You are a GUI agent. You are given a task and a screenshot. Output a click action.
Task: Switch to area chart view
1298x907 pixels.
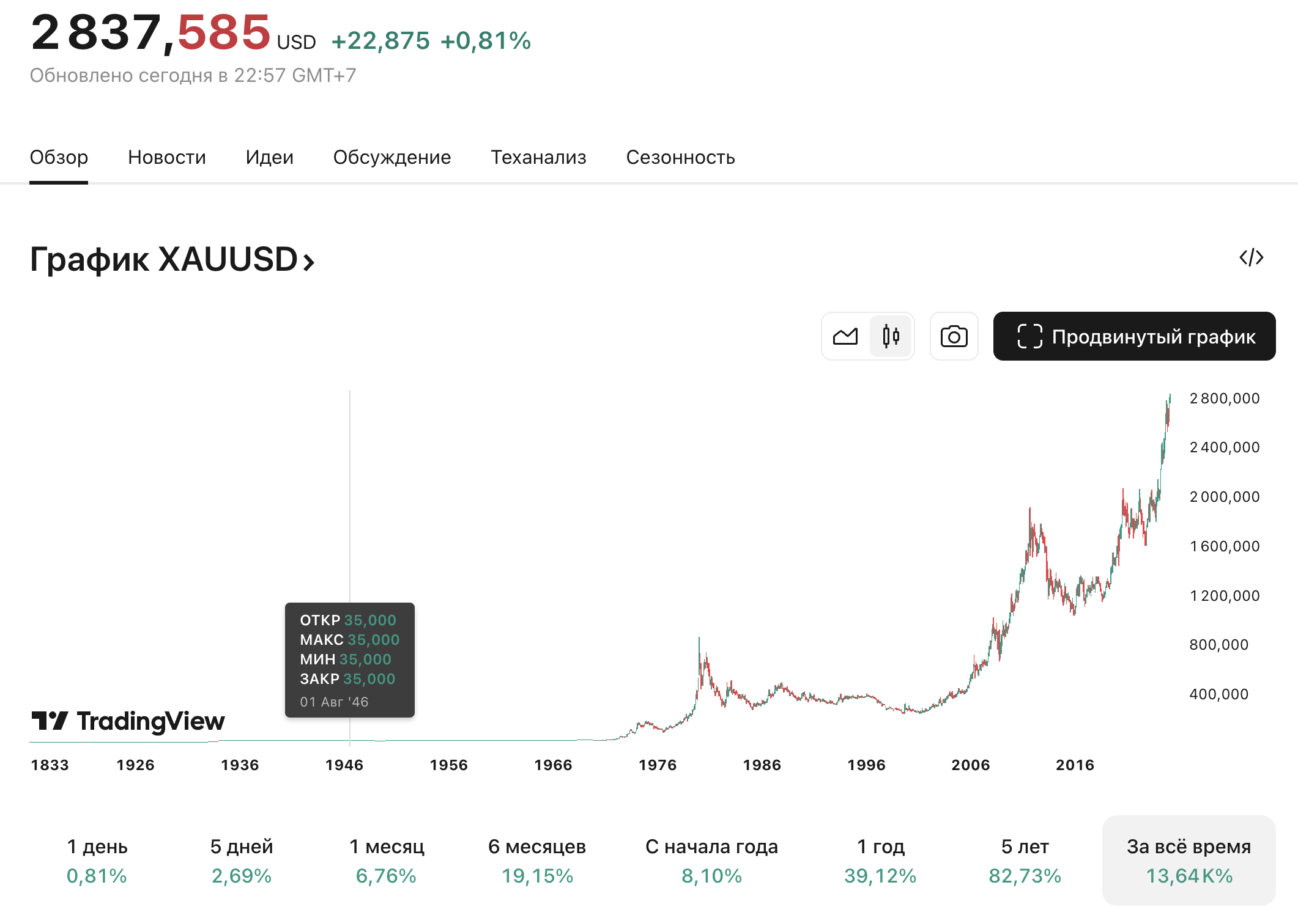tap(845, 336)
